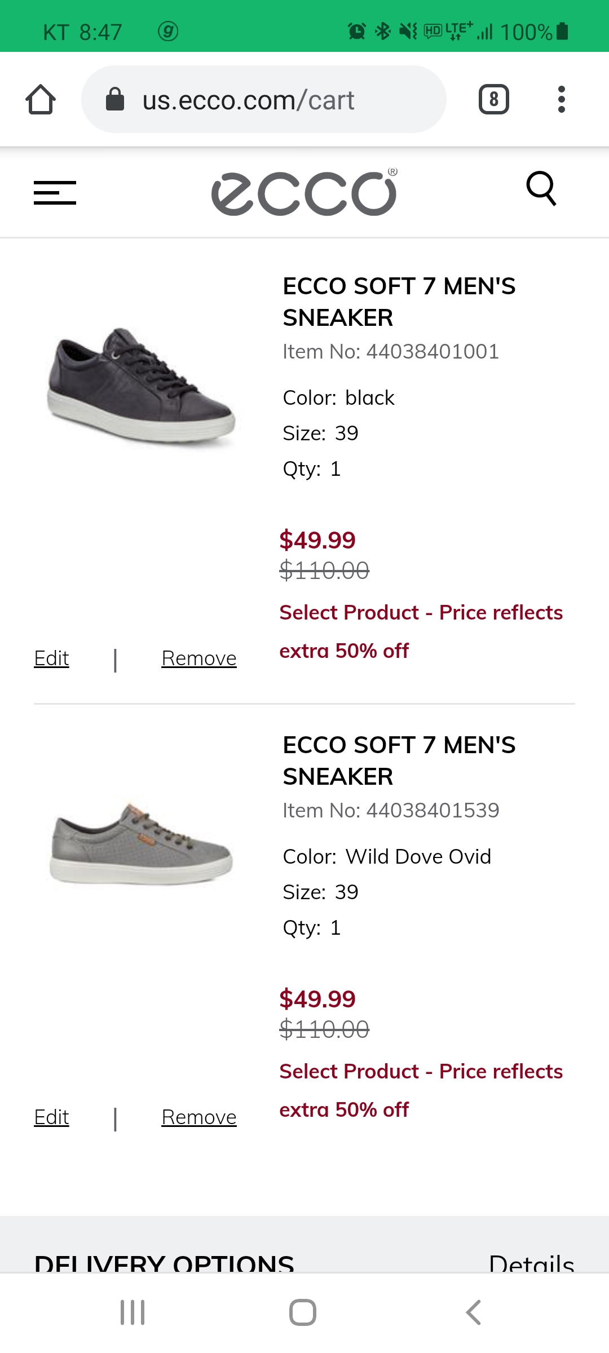Open the ECCO hamburger menu

(55, 193)
